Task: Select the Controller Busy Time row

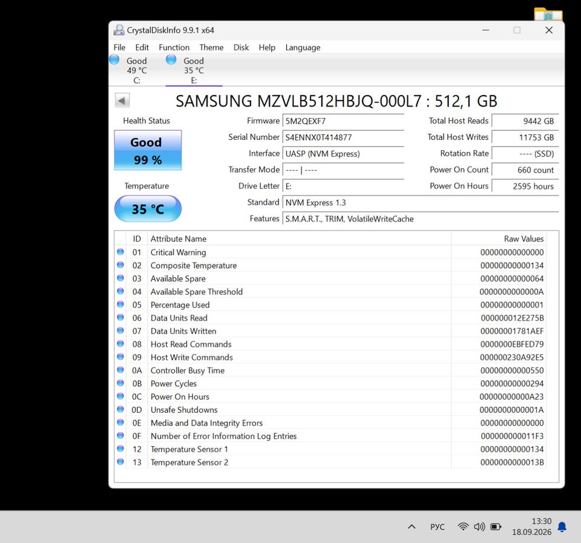Action: coord(330,370)
